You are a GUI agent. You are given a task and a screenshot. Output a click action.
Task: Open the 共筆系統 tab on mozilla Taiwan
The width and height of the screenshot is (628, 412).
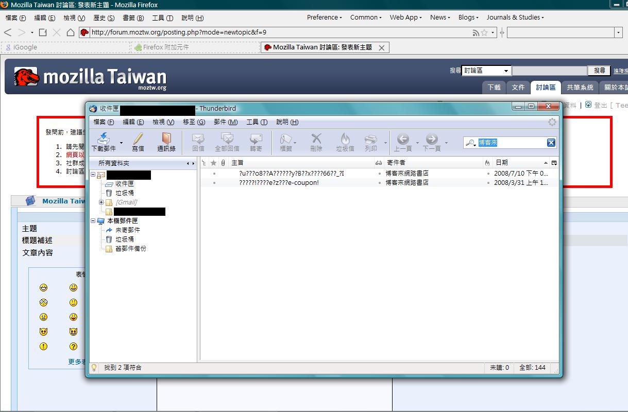click(x=580, y=88)
